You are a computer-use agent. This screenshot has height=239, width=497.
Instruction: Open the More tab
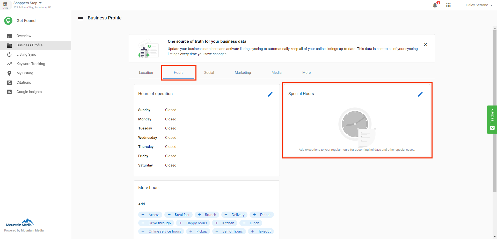pyautogui.click(x=306, y=73)
